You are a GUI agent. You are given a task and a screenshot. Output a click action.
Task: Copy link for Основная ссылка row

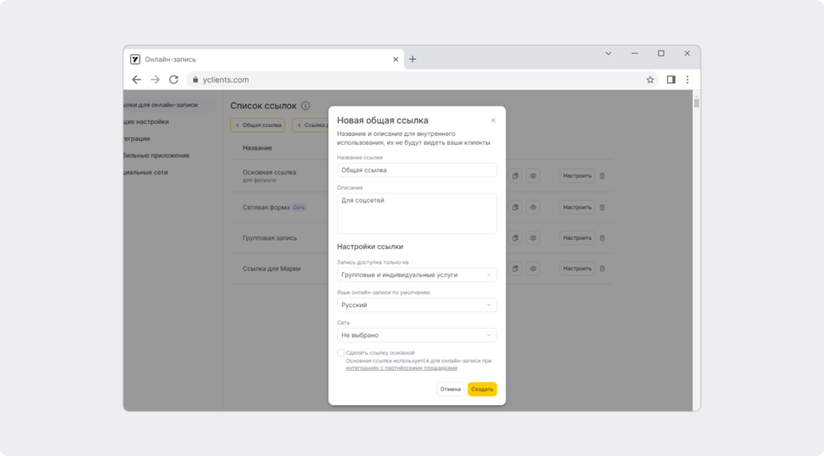tap(516, 176)
